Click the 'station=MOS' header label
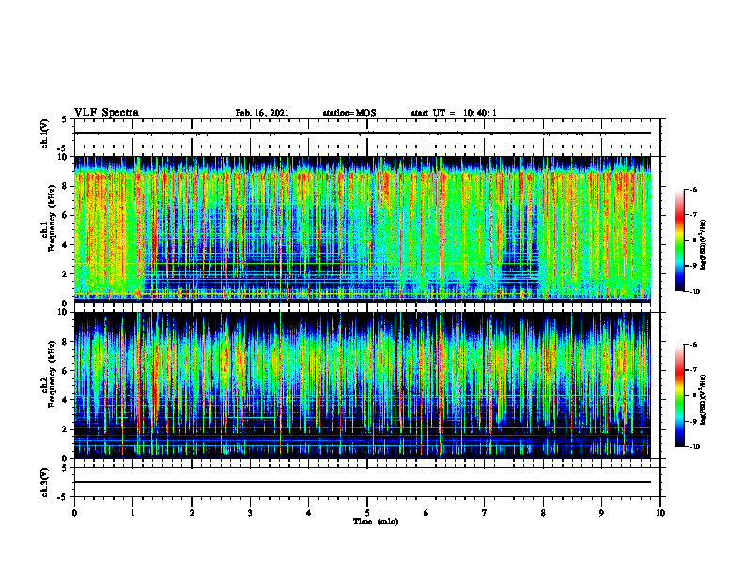Screen dimensions: 744x575 tap(349, 113)
